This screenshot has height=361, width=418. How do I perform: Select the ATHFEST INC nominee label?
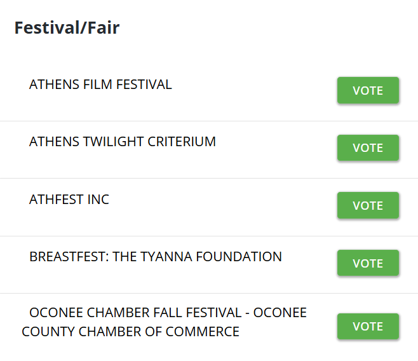(69, 200)
